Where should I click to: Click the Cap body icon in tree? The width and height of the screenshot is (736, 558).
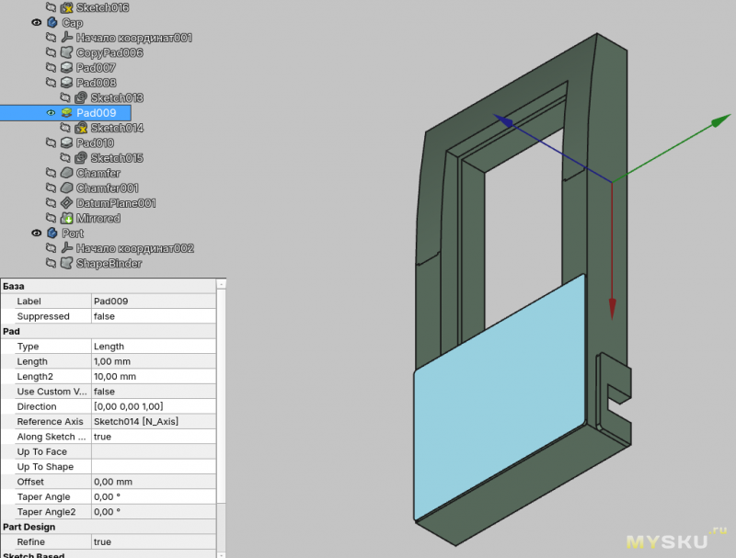pyautogui.click(x=52, y=23)
